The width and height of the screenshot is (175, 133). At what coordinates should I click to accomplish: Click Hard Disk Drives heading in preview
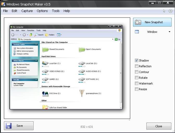[x=48, y=56]
